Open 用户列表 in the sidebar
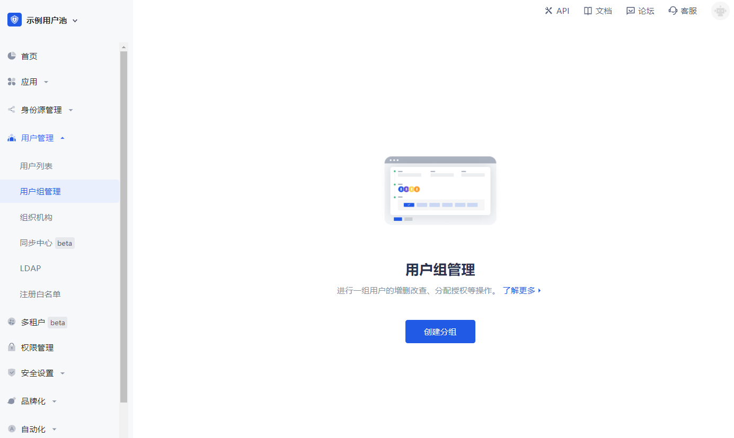The height and width of the screenshot is (438, 734). pyautogui.click(x=36, y=166)
